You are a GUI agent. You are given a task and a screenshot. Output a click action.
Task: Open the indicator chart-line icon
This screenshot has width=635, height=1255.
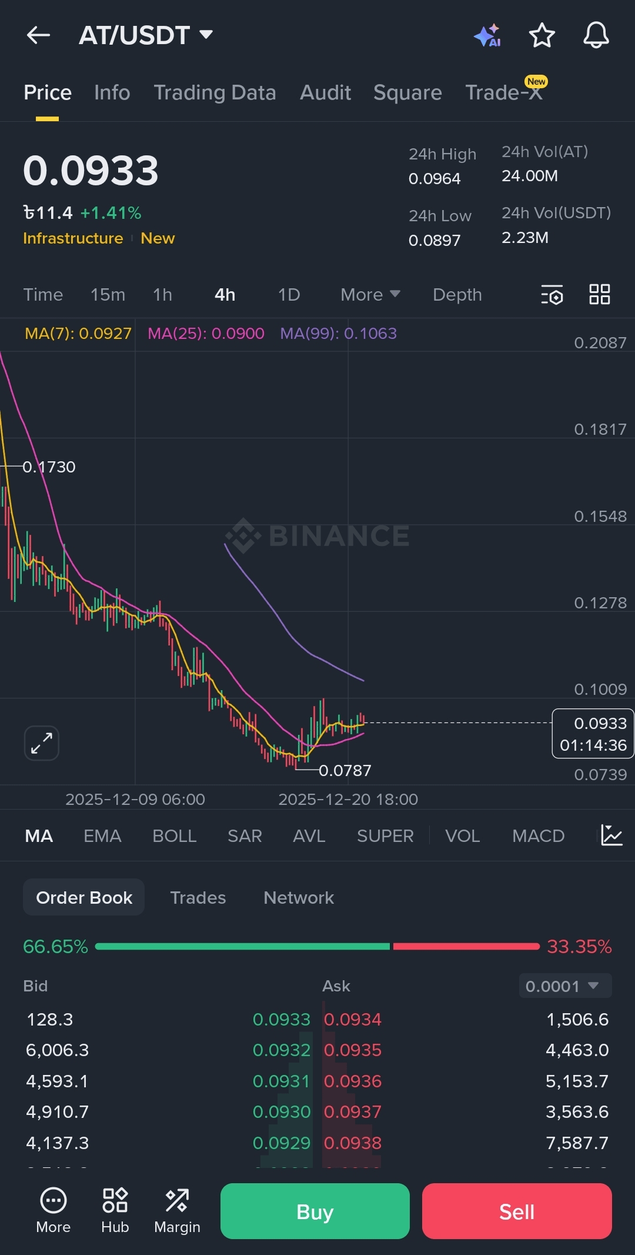611,835
